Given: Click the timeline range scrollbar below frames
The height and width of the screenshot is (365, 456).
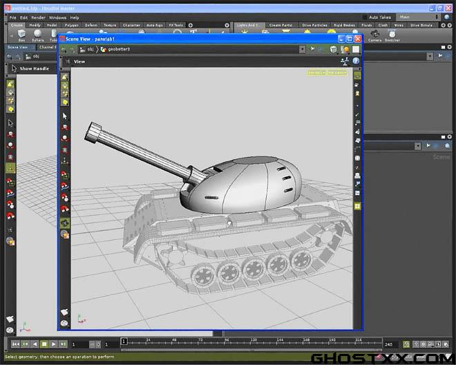Looking at the screenshot, I should pos(251,350).
